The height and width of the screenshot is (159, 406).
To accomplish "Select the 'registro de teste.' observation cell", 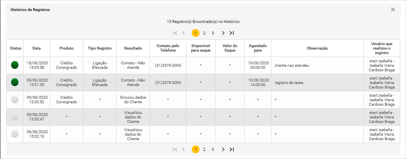I will tap(317, 82).
